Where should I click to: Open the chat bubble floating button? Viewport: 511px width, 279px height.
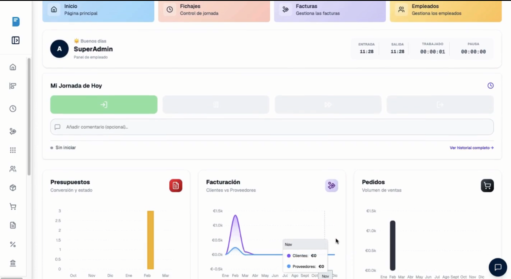[498, 267]
